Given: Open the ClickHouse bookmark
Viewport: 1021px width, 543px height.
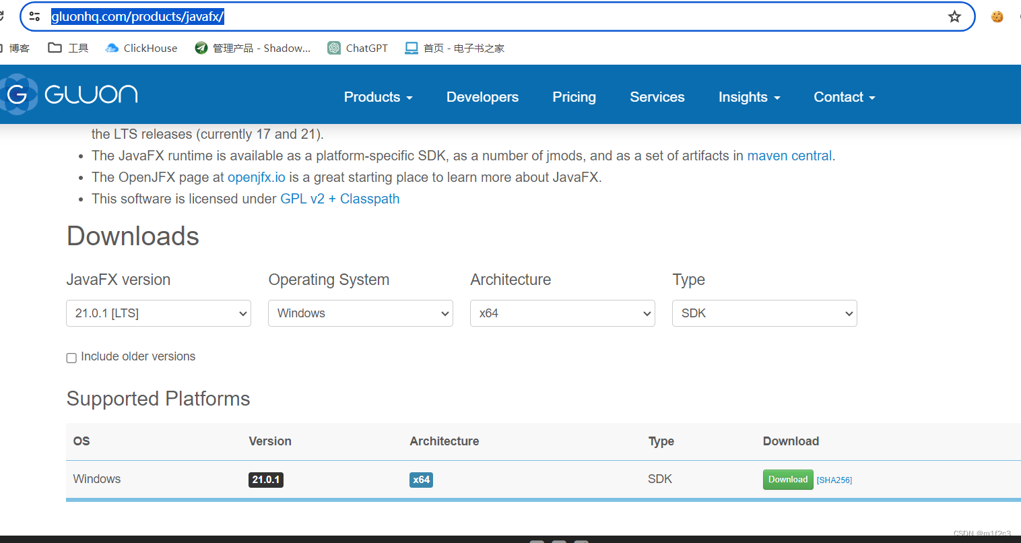Looking at the screenshot, I should pyautogui.click(x=141, y=48).
